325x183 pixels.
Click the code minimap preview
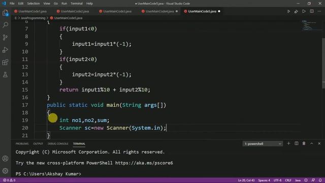pos(311,26)
